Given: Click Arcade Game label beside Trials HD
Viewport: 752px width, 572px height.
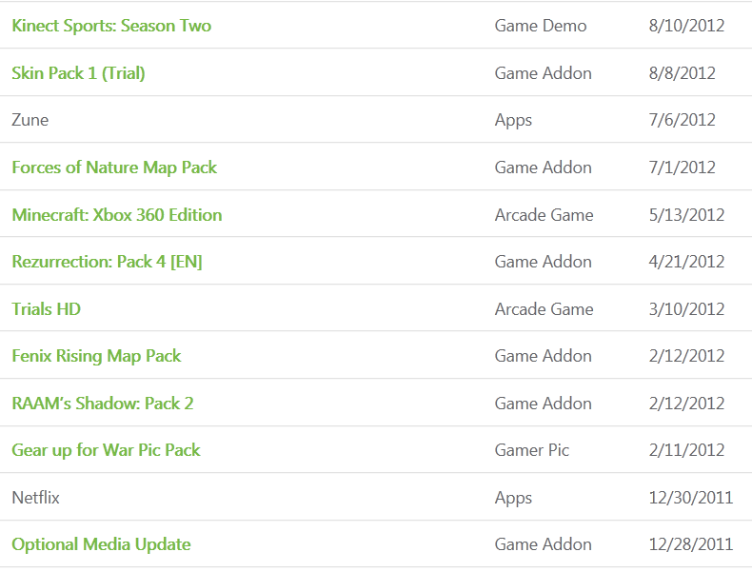Looking at the screenshot, I should (544, 309).
